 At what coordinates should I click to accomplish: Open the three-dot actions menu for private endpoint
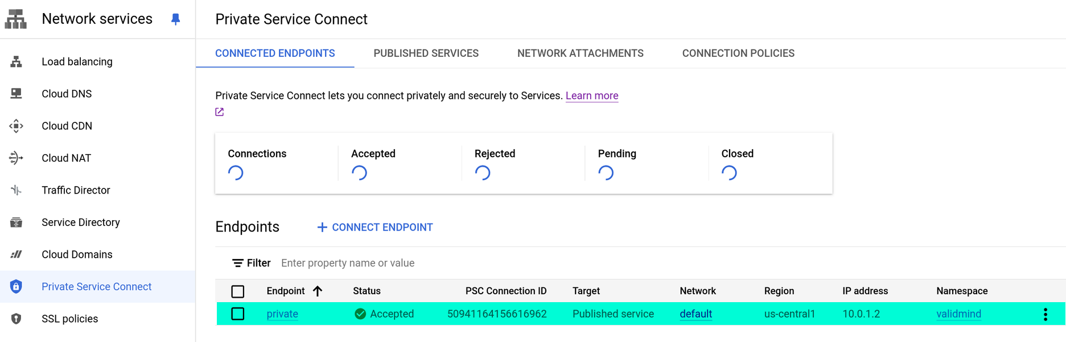coord(1045,314)
